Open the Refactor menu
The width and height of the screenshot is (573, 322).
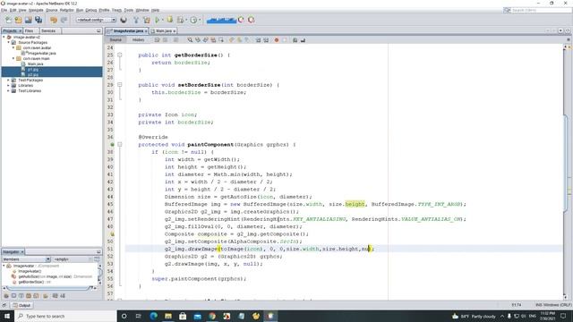67,10
